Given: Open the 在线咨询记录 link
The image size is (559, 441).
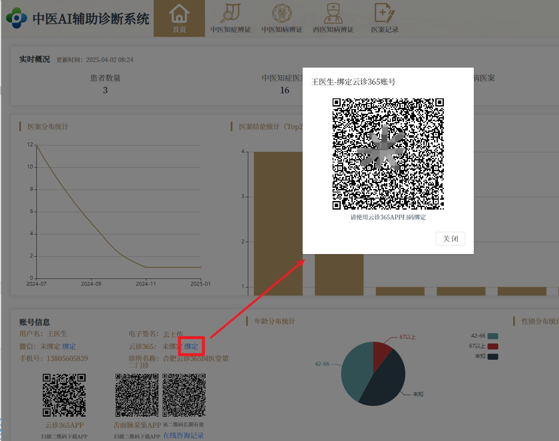Looking at the screenshot, I should (x=183, y=435).
